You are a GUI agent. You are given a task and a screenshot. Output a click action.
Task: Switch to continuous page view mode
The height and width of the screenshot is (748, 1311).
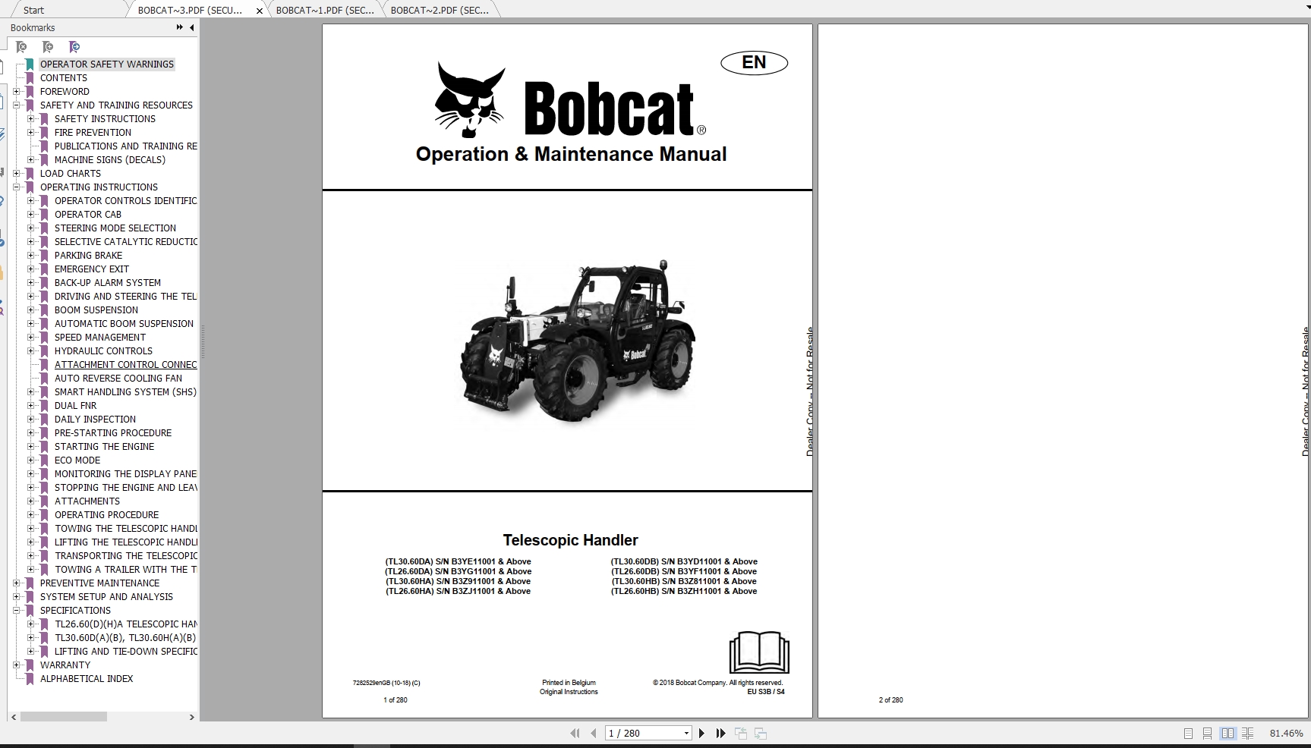[1208, 734]
